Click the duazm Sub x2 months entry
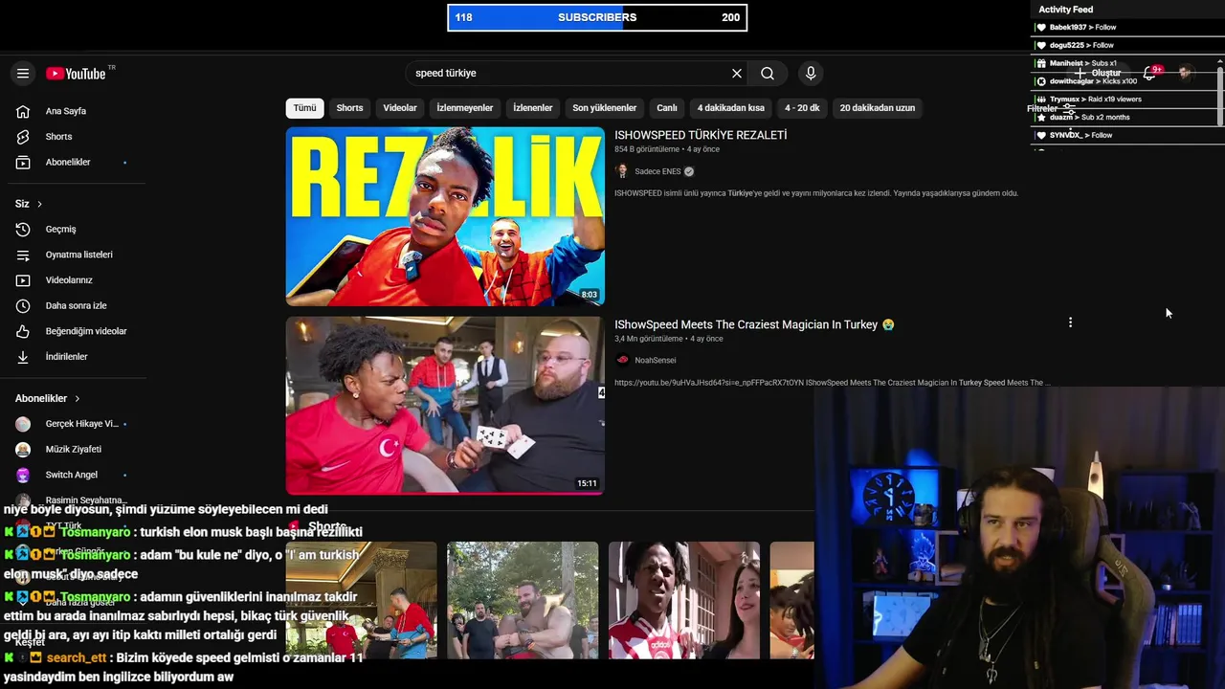Viewport: 1225px width, 689px height. [1127, 118]
